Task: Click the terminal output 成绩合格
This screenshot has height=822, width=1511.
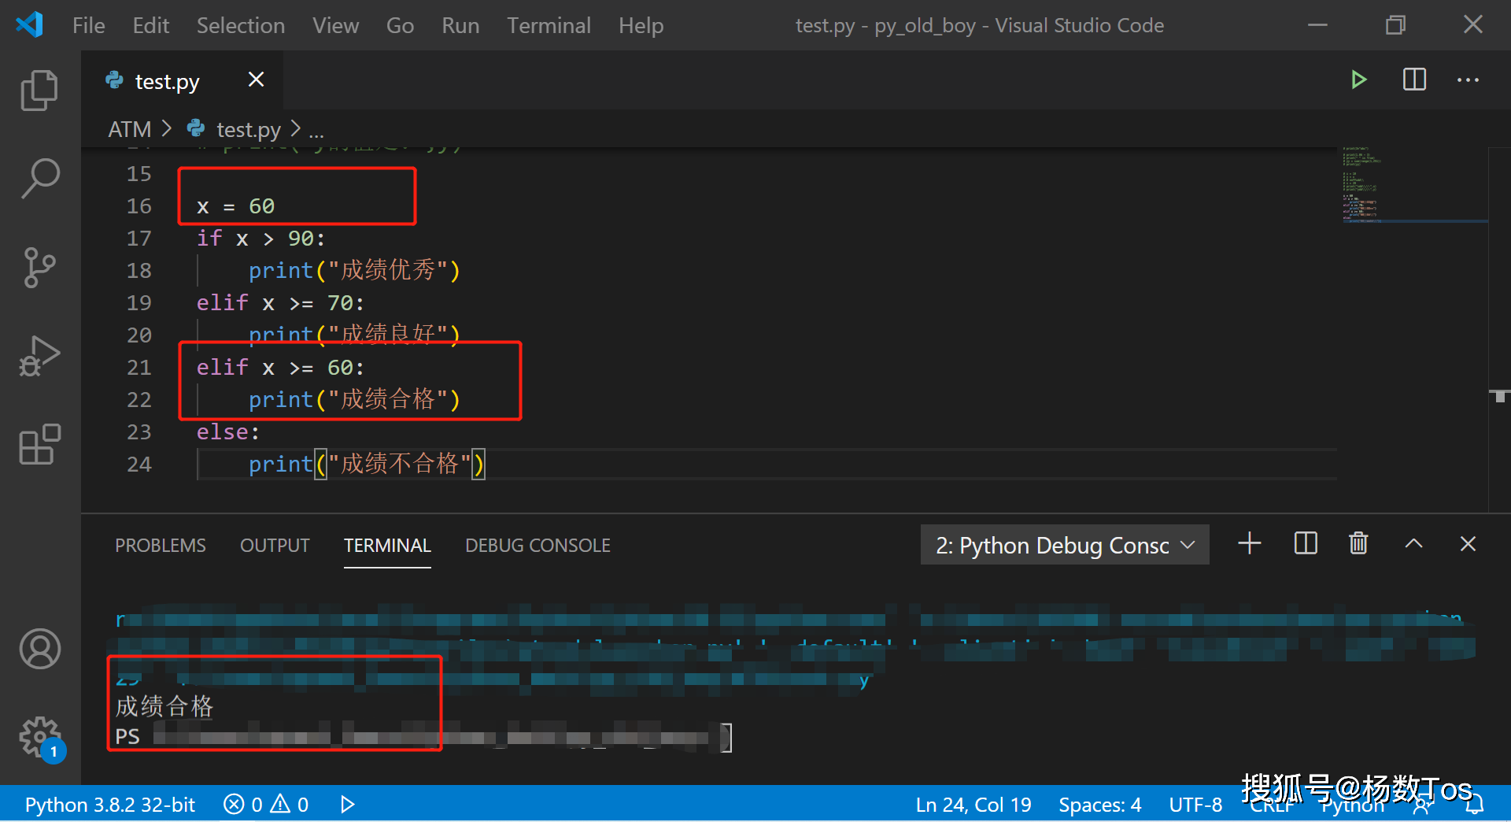Action: coord(164,706)
